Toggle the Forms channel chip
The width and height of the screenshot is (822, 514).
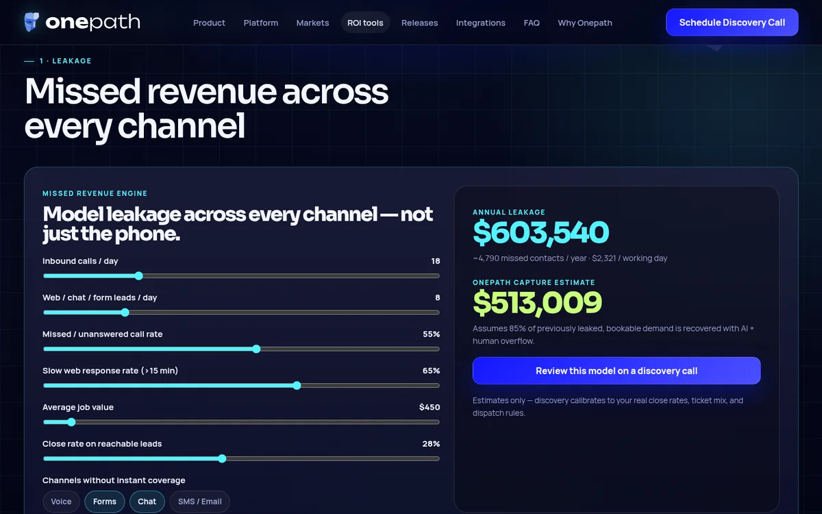click(x=105, y=502)
